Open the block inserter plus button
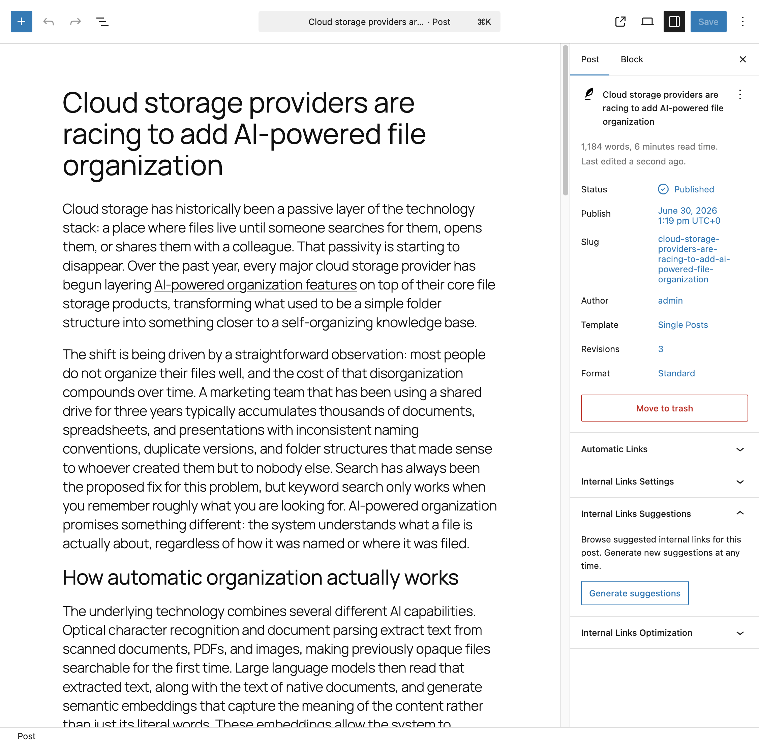The image size is (759, 744). pyautogui.click(x=22, y=22)
